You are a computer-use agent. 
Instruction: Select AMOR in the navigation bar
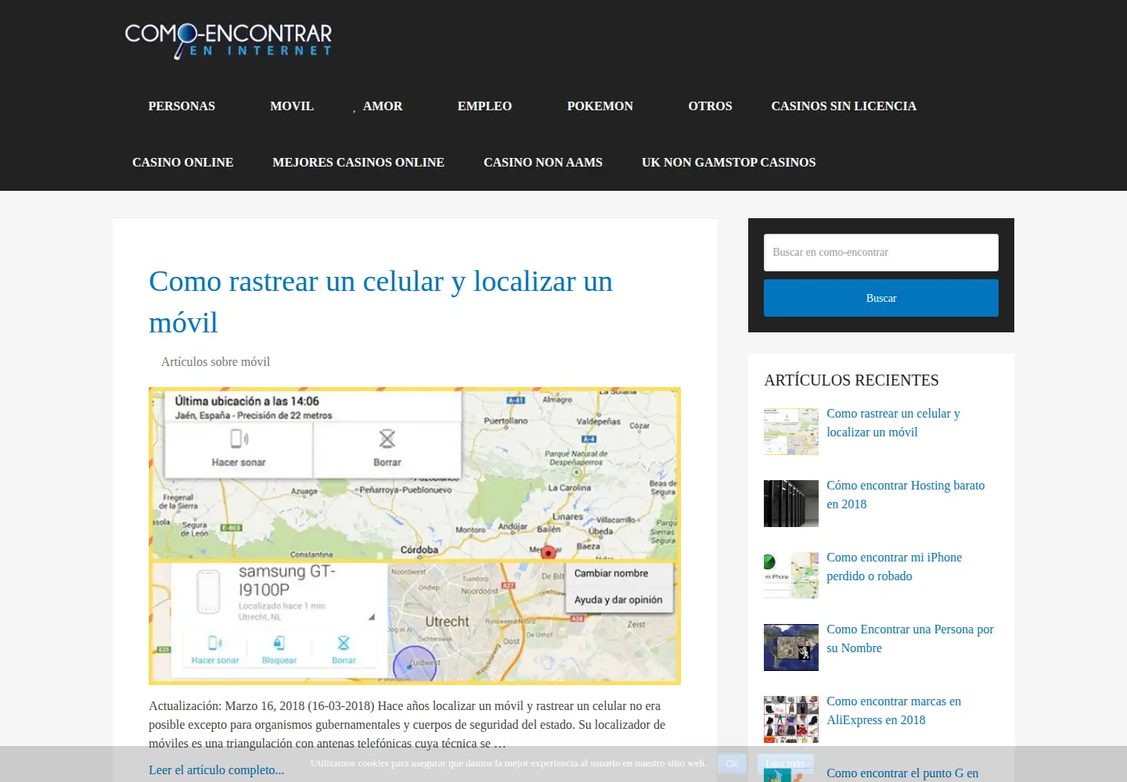click(383, 106)
